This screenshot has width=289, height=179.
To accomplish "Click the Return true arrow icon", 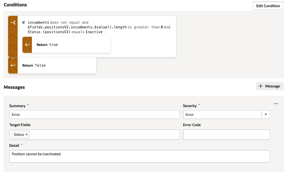I will (x=27, y=45).
